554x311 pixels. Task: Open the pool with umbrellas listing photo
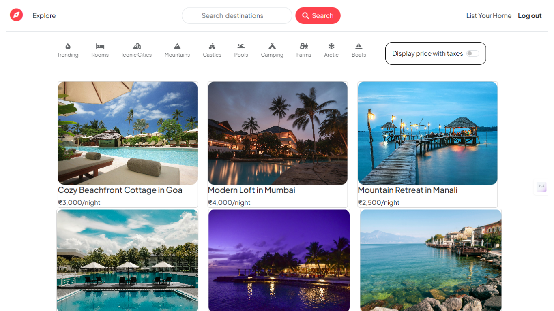[127, 260]
